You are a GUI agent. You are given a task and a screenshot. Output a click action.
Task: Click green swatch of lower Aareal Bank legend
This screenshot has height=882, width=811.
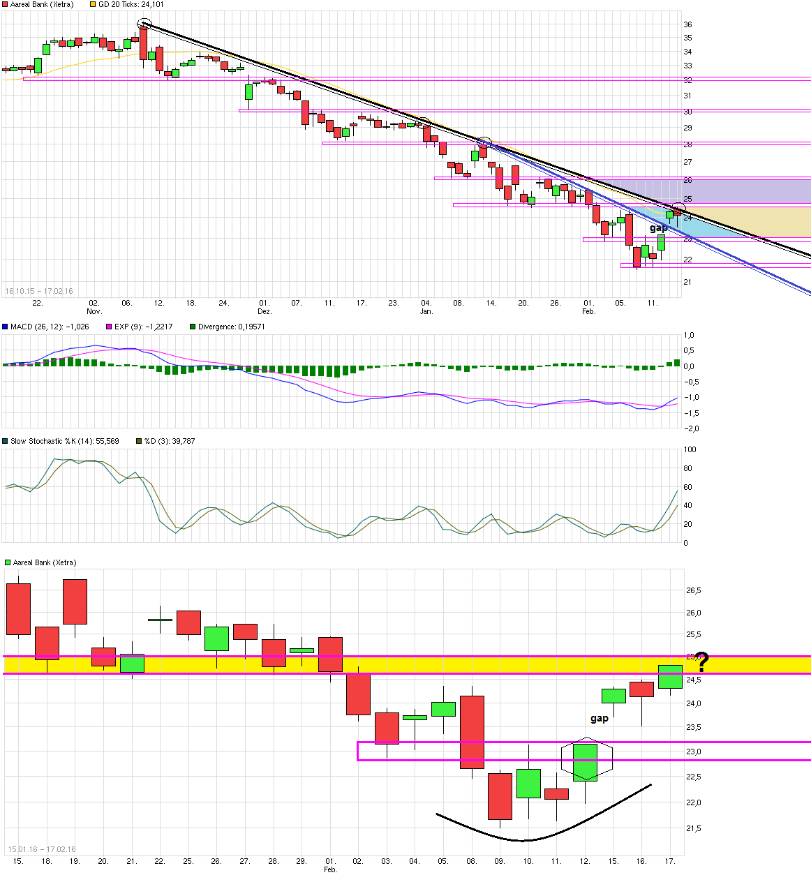[8, 562]
